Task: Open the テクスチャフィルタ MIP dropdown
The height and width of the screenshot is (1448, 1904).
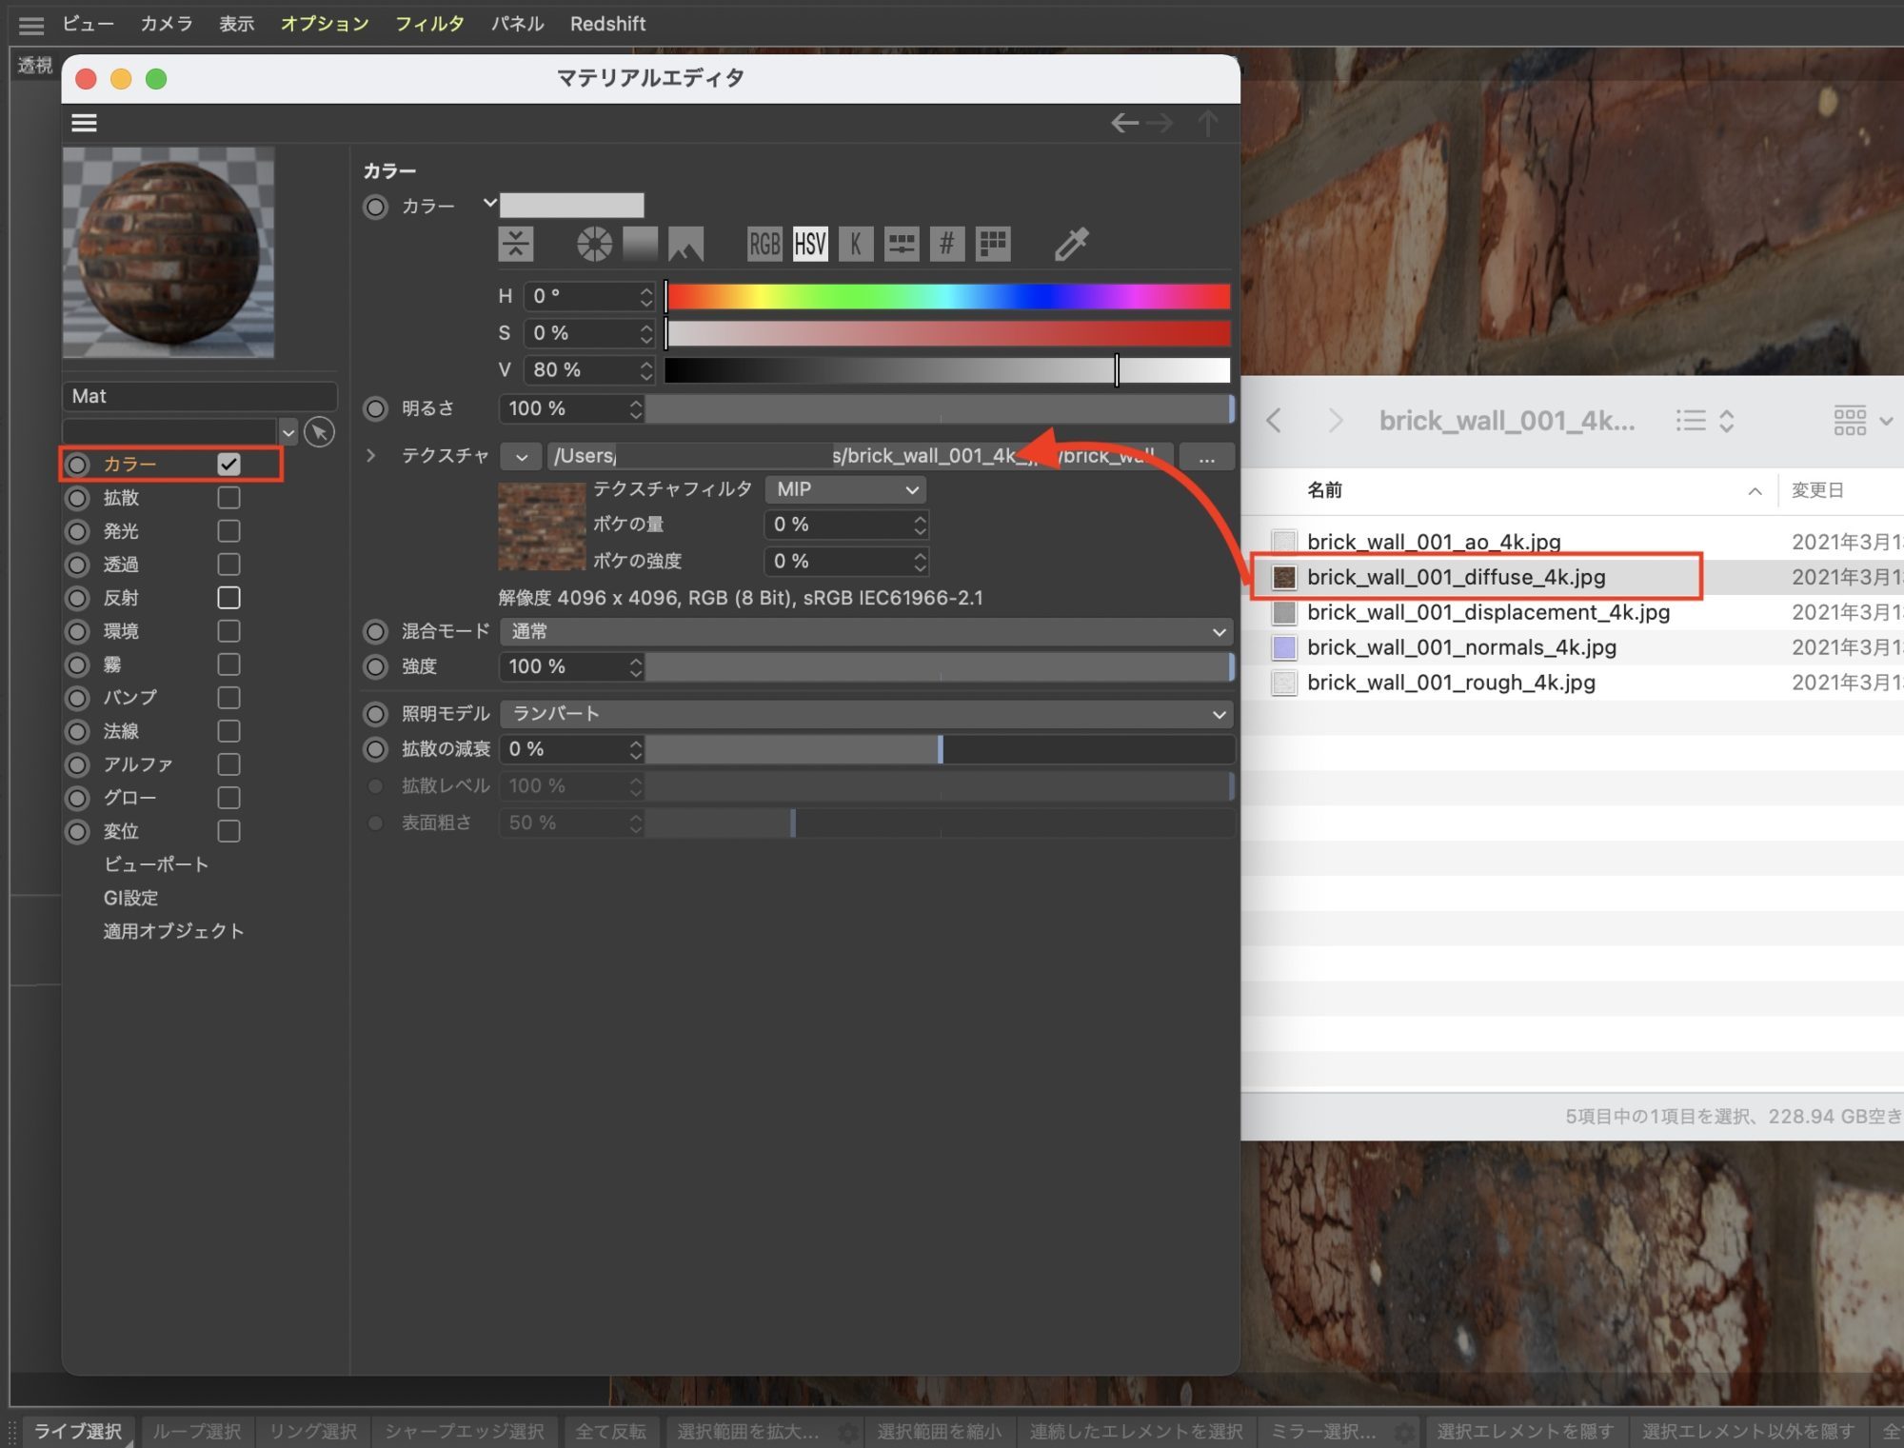Action: tap(845, 489)
